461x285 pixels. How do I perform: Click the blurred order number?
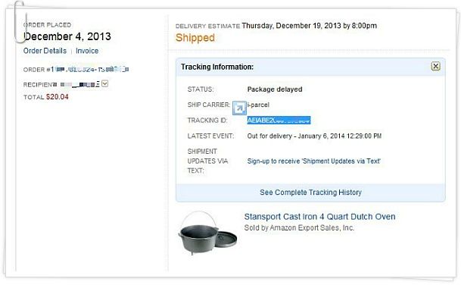click(x=89, y=70)
